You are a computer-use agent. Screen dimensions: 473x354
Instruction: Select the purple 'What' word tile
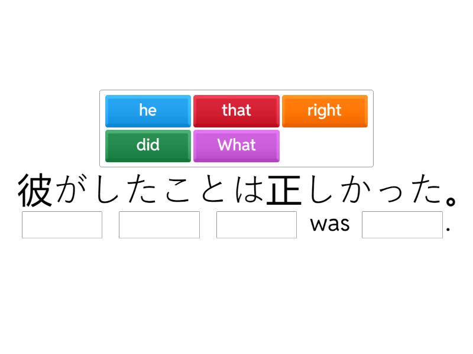(x=236, y=145)
